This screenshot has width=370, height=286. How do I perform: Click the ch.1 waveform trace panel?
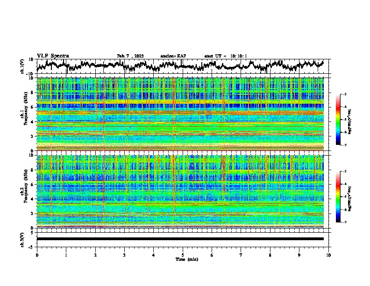[183, 66]
